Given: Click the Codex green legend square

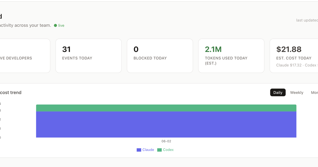Looking at the screenshot, I should 160,150.
